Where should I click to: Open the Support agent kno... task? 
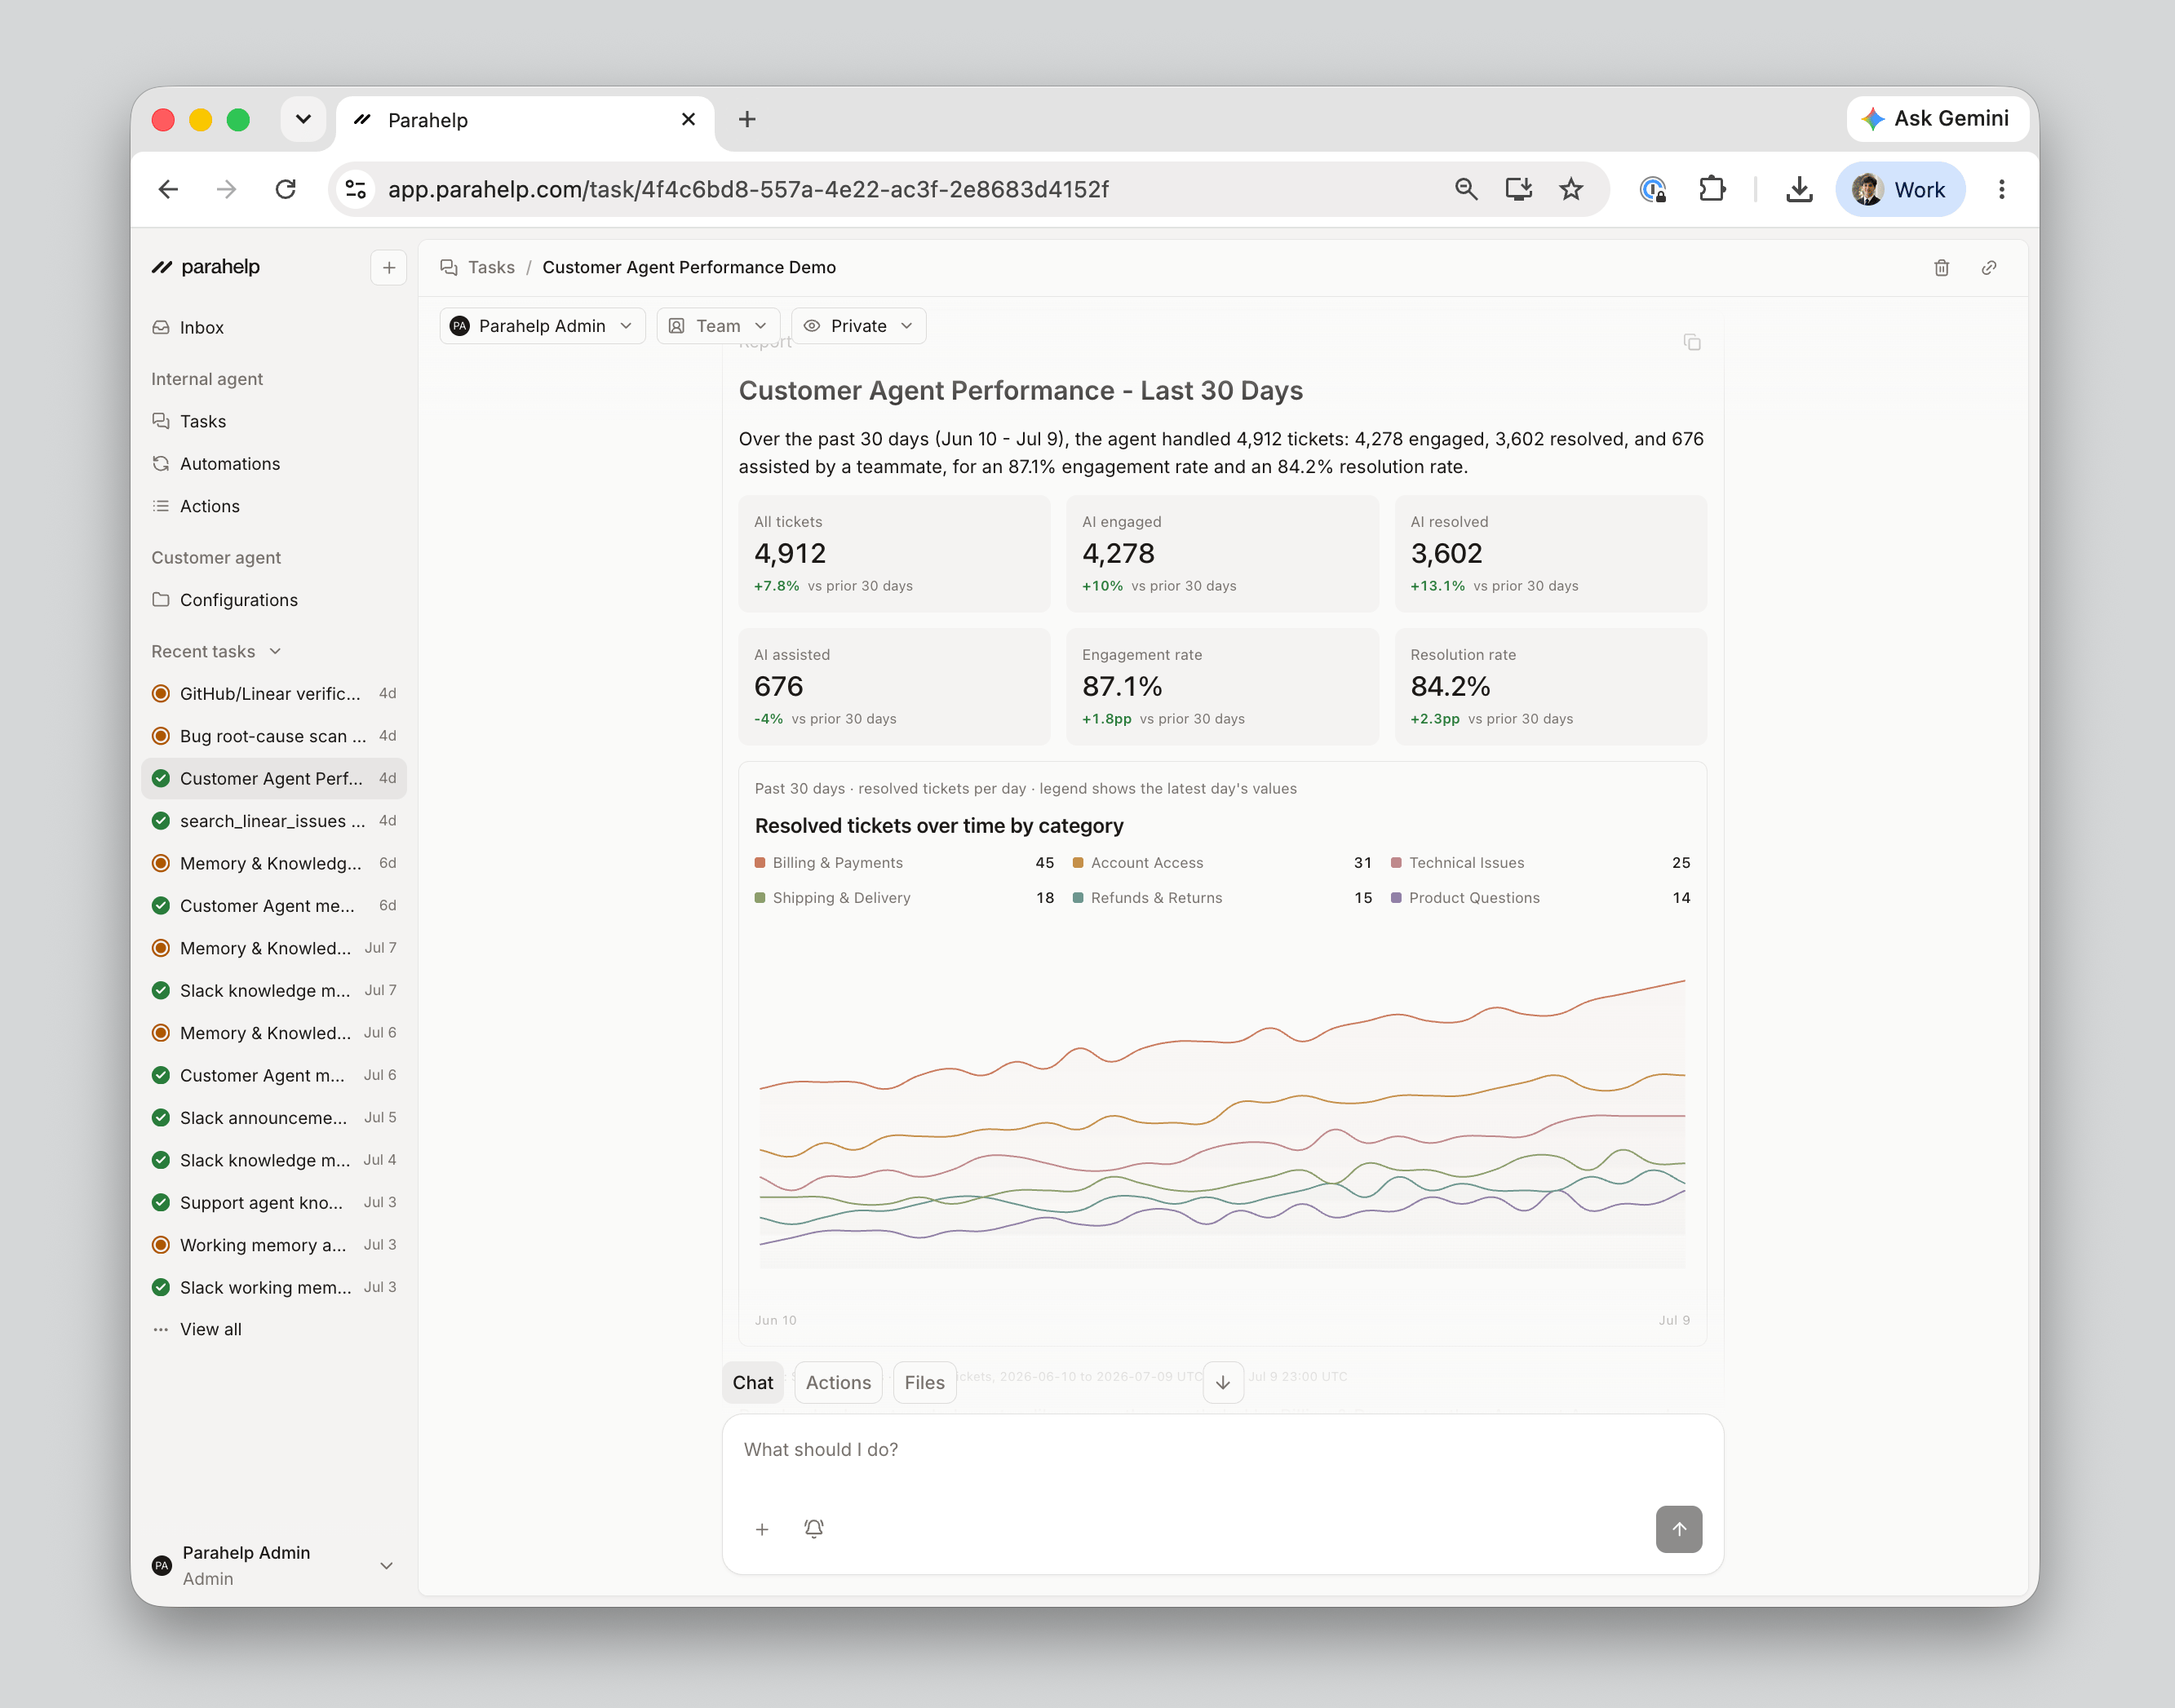[273, 1202]
